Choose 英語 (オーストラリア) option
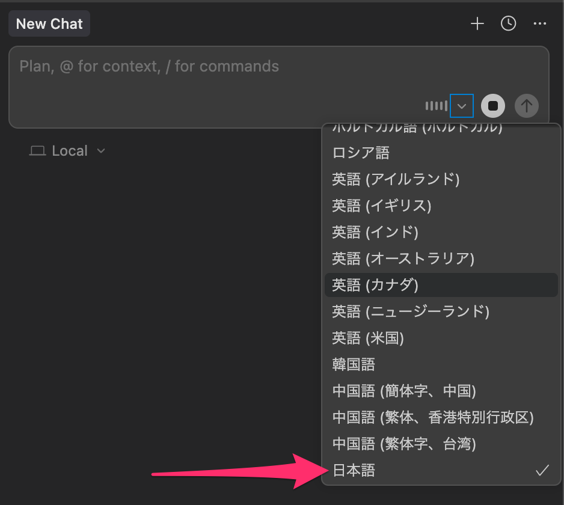Screen dimensions: 564x505 coord(403,259)
